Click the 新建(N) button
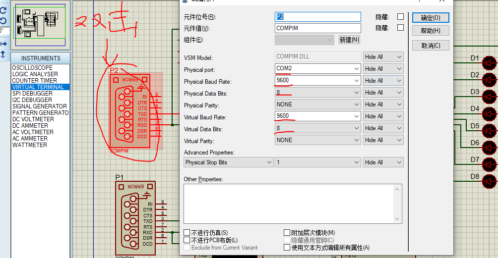Image resolution: width=498 pixels, height=258 pixels. pos(349,40)
